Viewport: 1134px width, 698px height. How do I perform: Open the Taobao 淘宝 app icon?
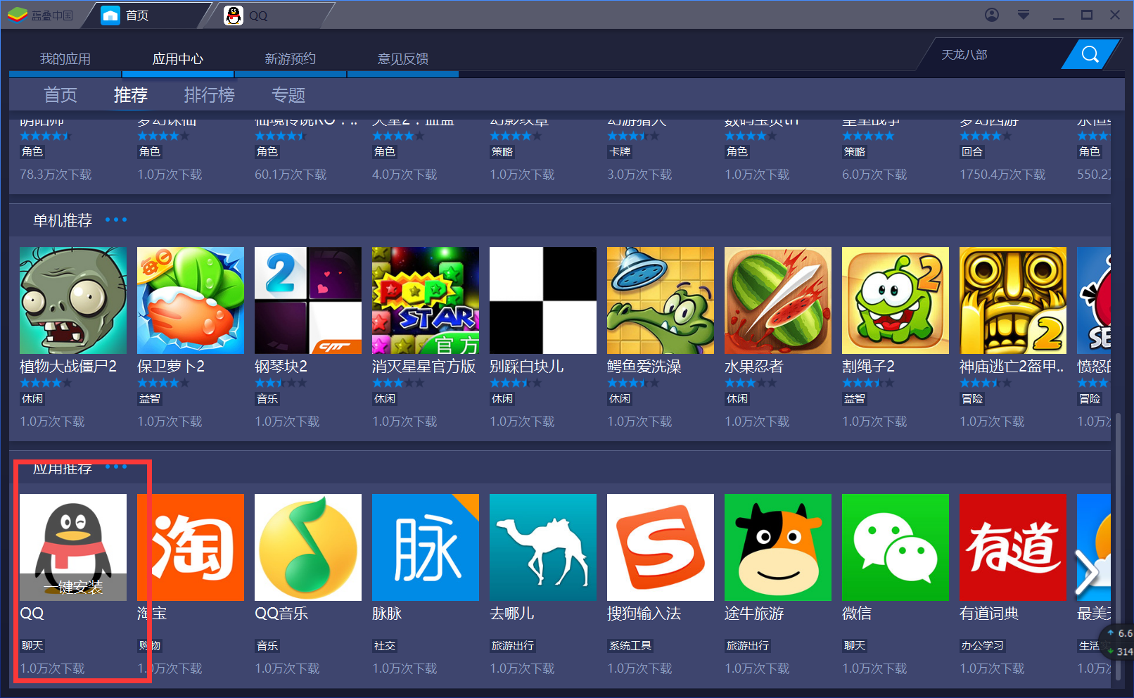(x=191, y=547)
